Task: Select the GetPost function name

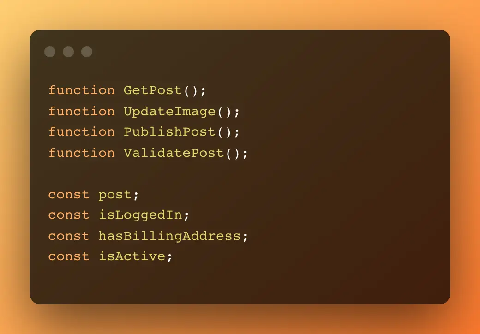Action: [153, 90]
